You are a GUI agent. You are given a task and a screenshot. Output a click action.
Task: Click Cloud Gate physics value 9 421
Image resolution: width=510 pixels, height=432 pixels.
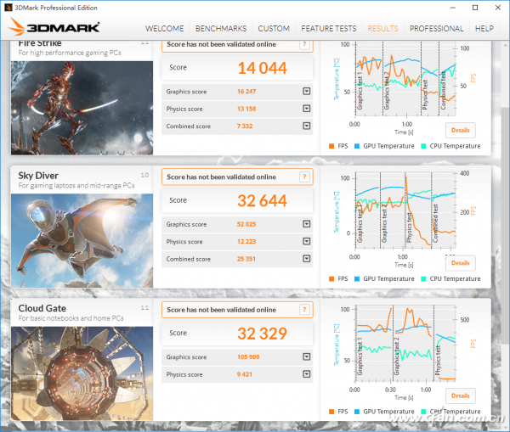(245, 374)
